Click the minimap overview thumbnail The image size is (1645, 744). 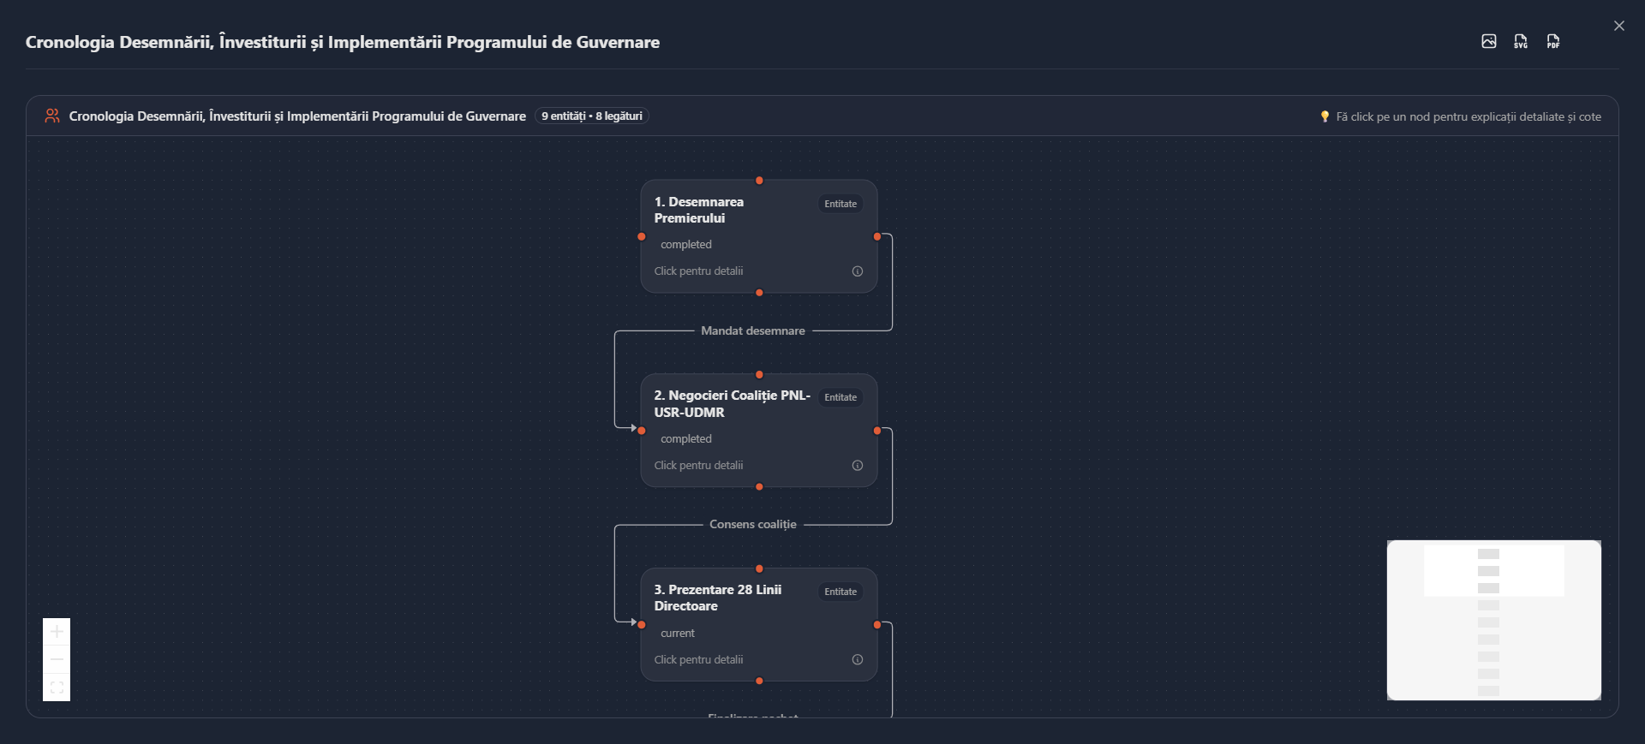(x=1494, y=620)
